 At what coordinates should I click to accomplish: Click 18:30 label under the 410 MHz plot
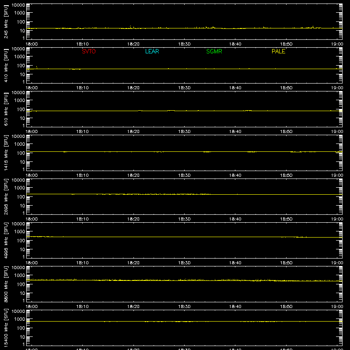(184, 88)
